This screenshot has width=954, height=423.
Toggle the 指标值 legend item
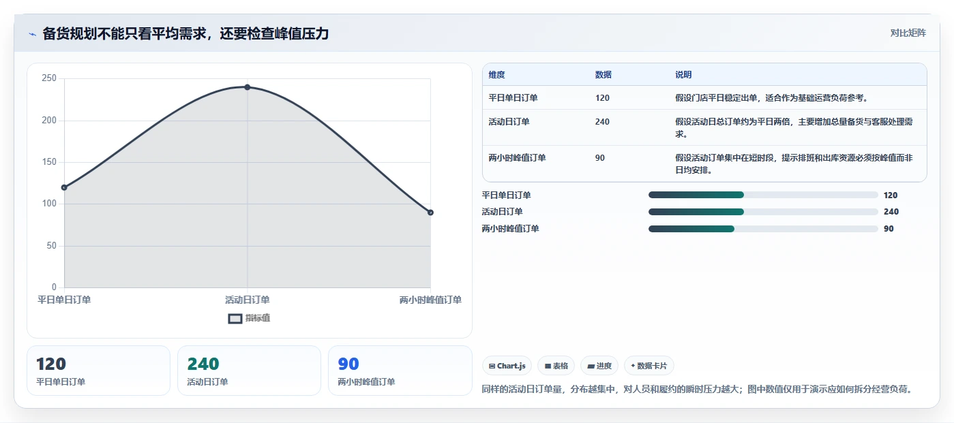point(249,318)
